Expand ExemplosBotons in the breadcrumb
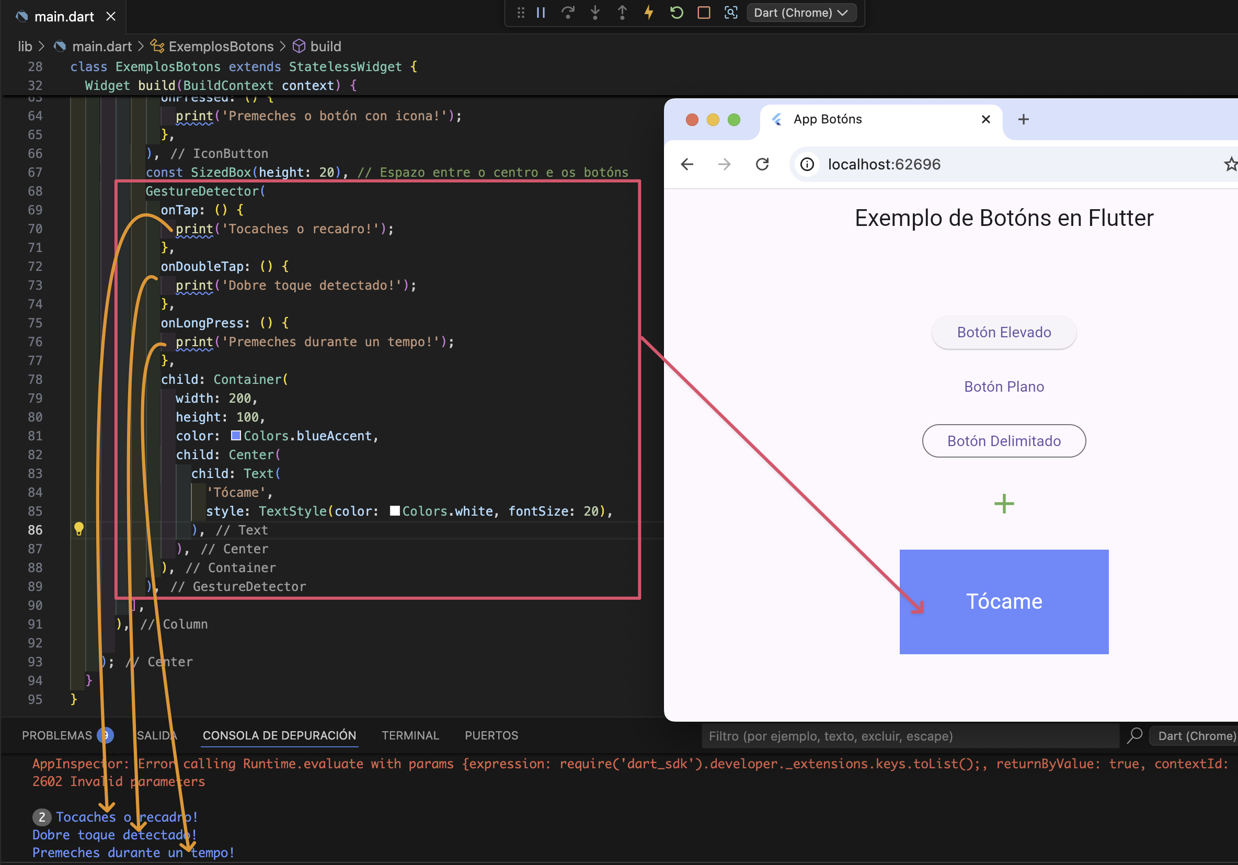1238x865 pixels. coord(221,47)
